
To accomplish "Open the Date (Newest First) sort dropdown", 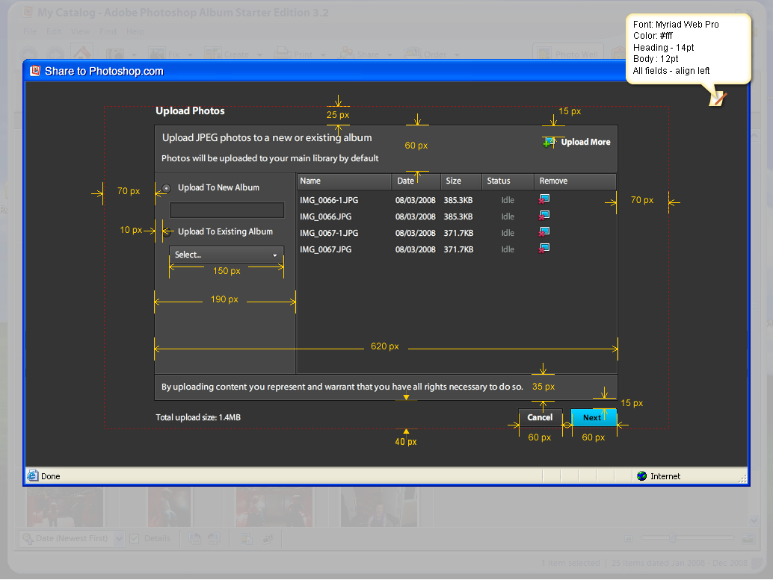I will pyautogui.click(x=119, y=539).
